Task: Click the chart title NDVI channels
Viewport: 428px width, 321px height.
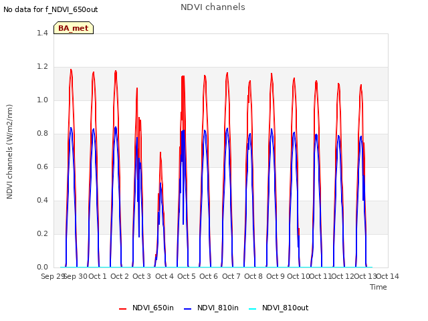Action: [x=213, y=7]
